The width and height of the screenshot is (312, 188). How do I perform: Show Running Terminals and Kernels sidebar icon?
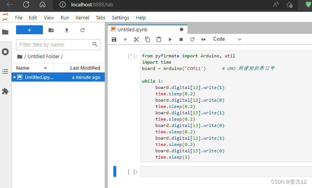[x=5, y=52]
